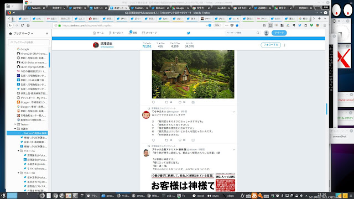Image resolution: width=354 pixels, height=199 pixels.
Task: Open Twitter notifications bell
Action: (x=133, y=33)
